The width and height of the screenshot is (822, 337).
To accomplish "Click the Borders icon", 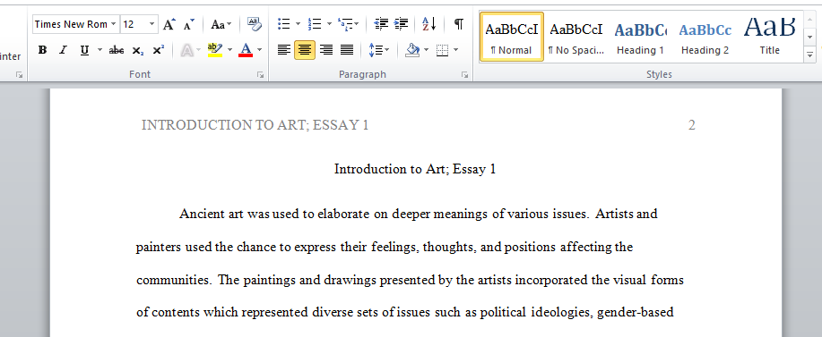I will pos(443,50).
